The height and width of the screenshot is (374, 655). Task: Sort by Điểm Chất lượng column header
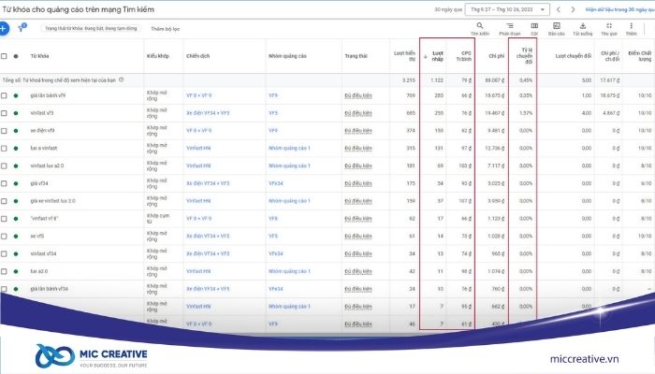(639, 56)
